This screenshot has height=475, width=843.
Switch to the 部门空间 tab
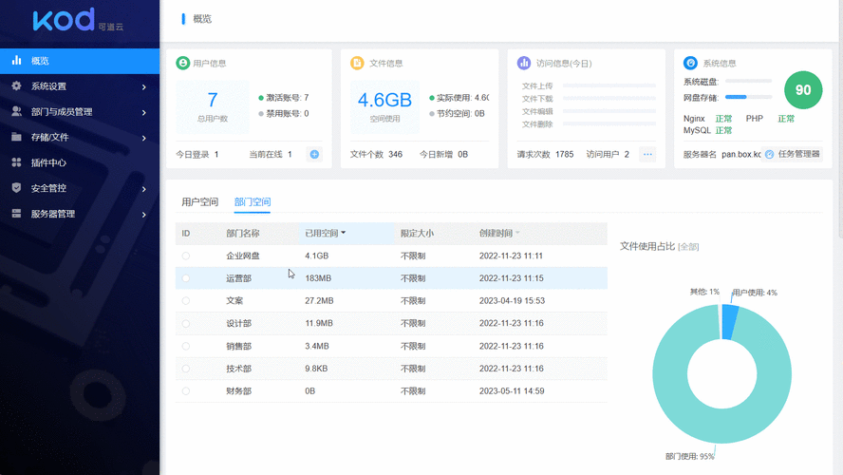(253, 201)
